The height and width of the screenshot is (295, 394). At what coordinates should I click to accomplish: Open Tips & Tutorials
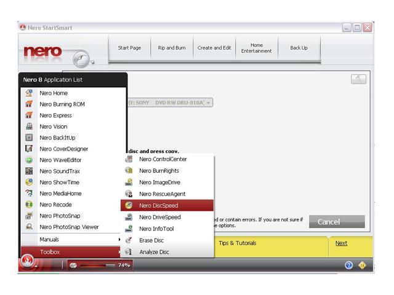(x=238, y=243)
